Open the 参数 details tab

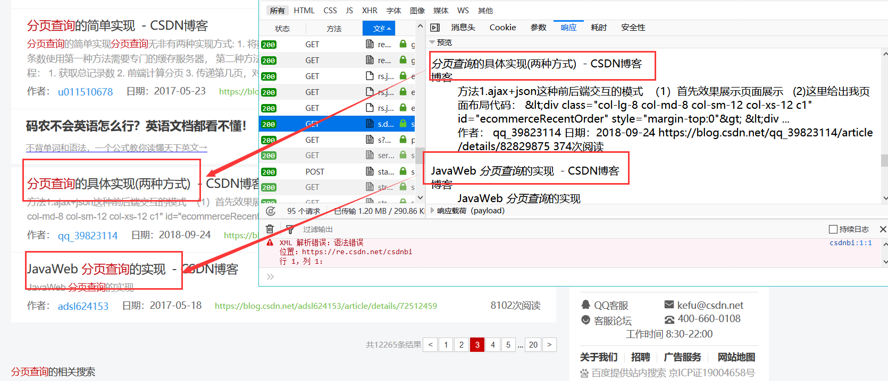pos(539,28)
